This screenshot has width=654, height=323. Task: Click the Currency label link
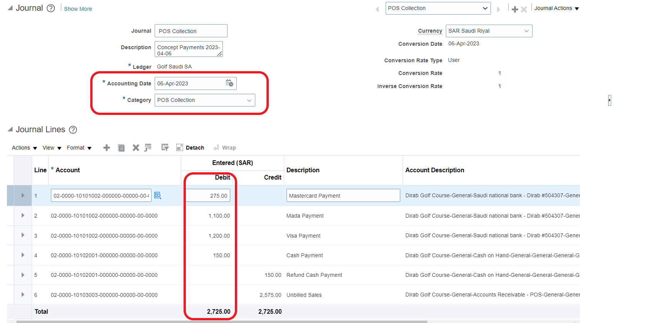point(430,31)
